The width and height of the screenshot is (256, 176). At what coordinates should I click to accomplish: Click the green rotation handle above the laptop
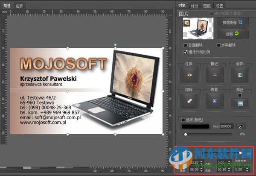pos(115,45)
